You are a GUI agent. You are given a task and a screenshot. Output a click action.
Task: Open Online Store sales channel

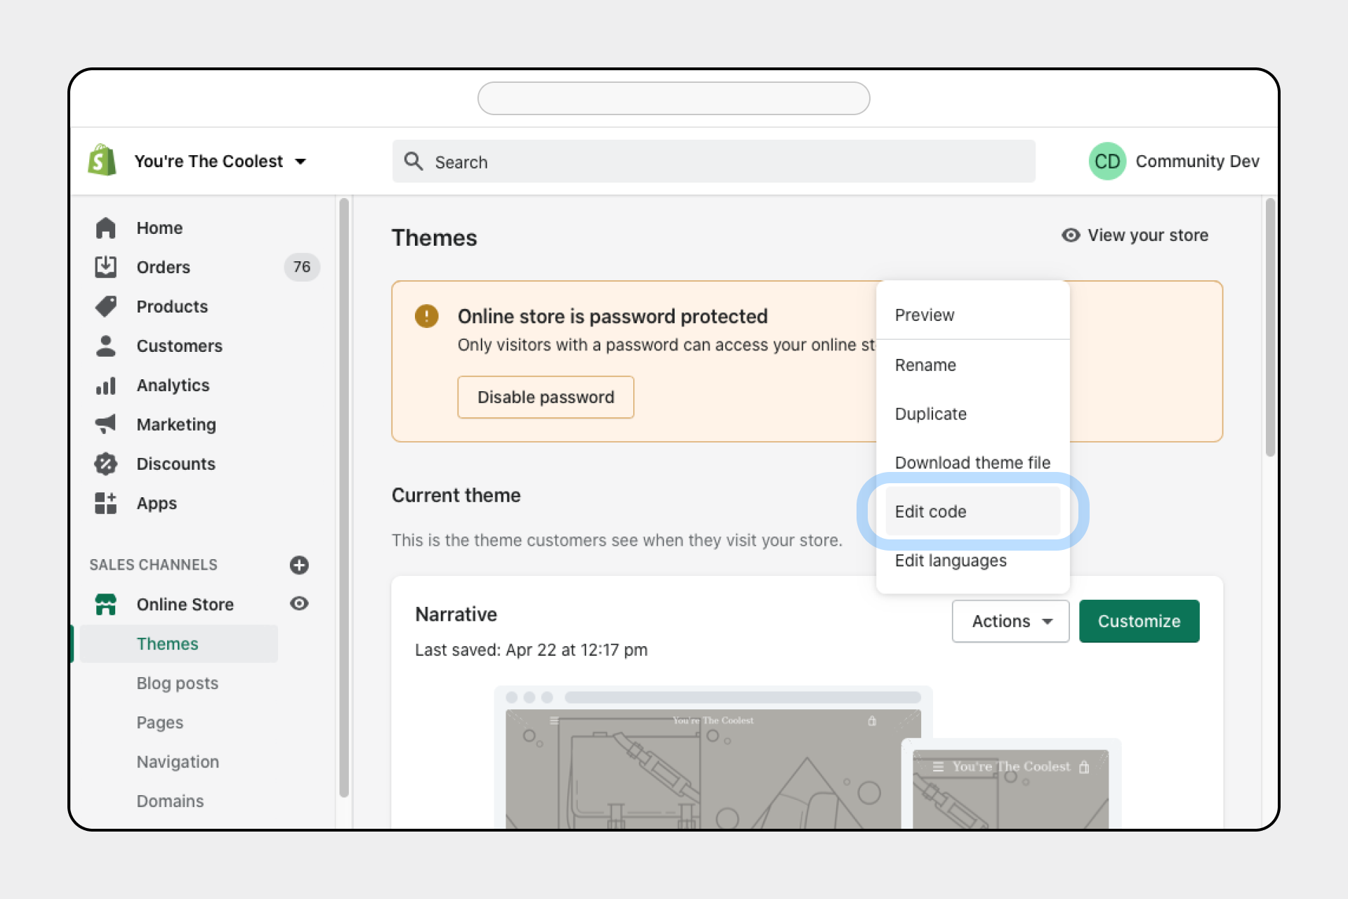click(185, 604)
